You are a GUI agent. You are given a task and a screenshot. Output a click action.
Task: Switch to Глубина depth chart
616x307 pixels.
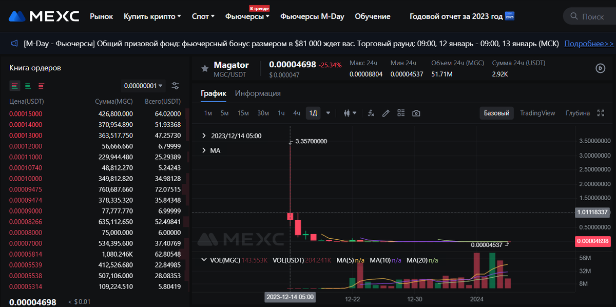(x=578, y=113)
